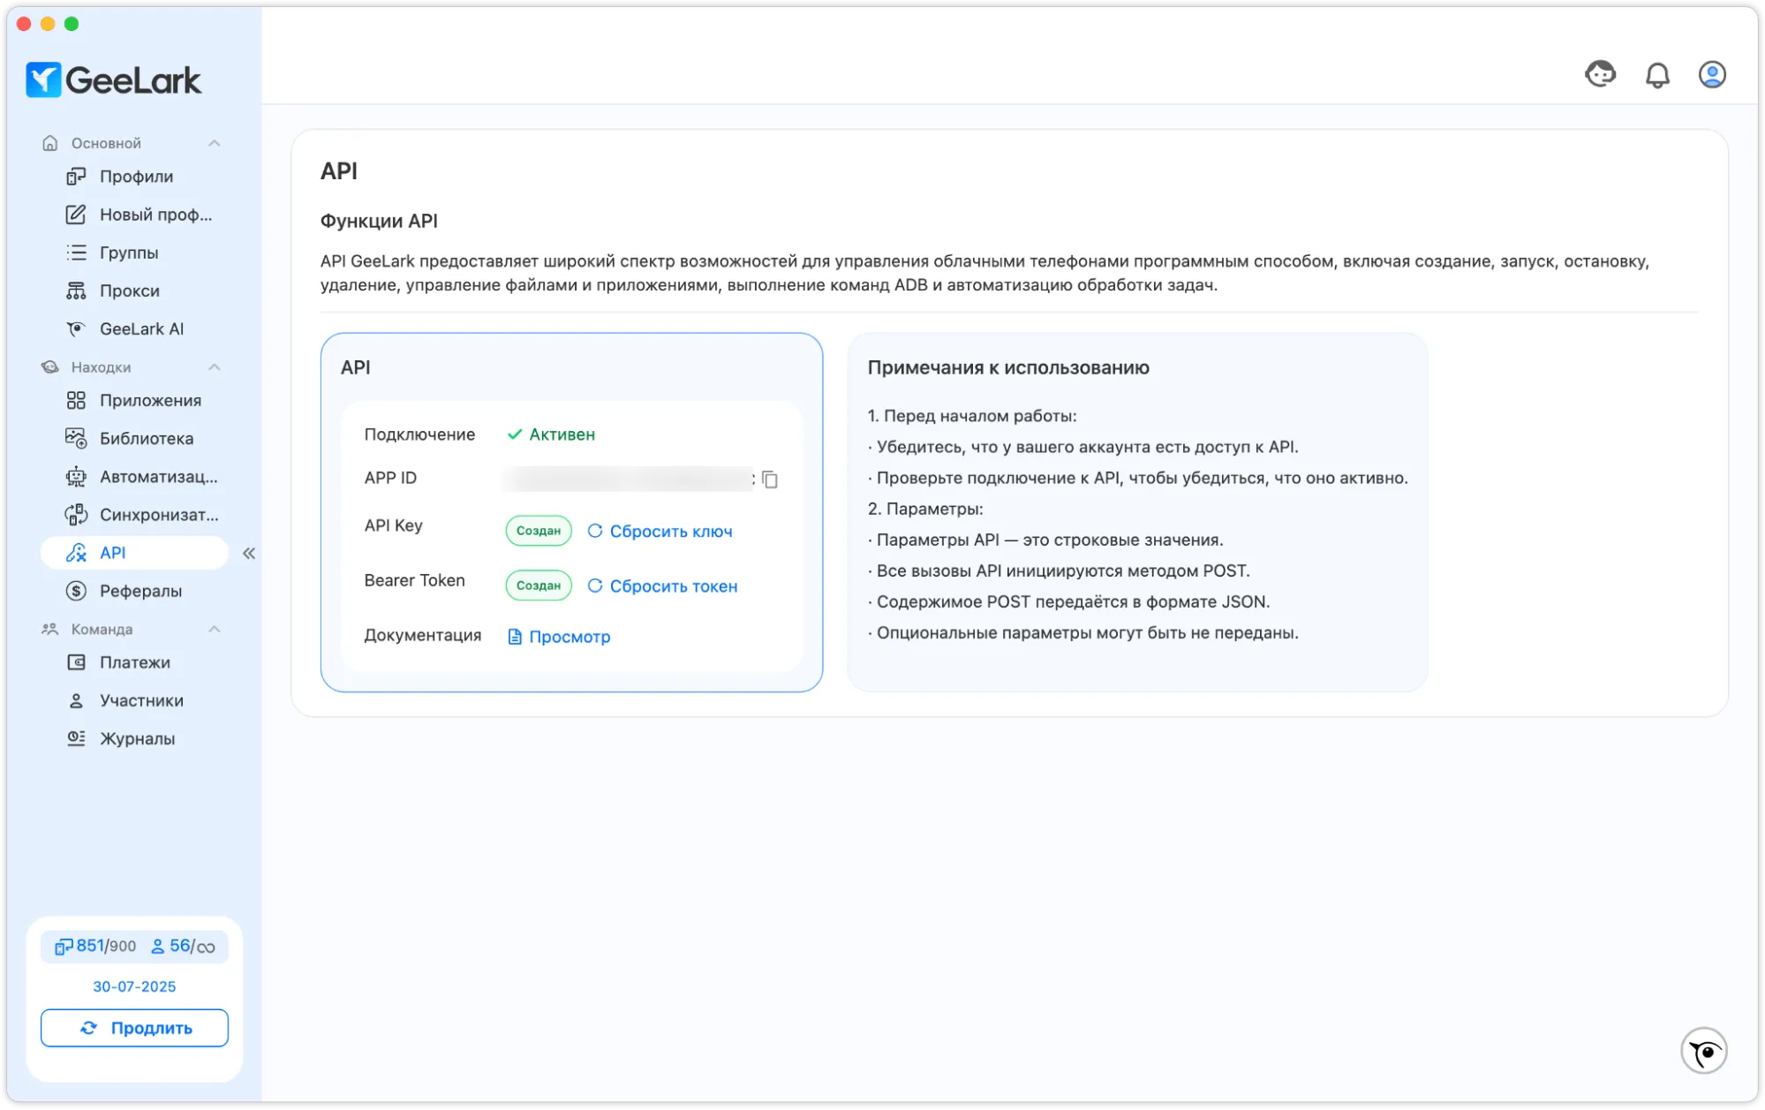Open documentation via the Просмотр link
Viewport: 1765px width, 1110px height.
point(559,637)
